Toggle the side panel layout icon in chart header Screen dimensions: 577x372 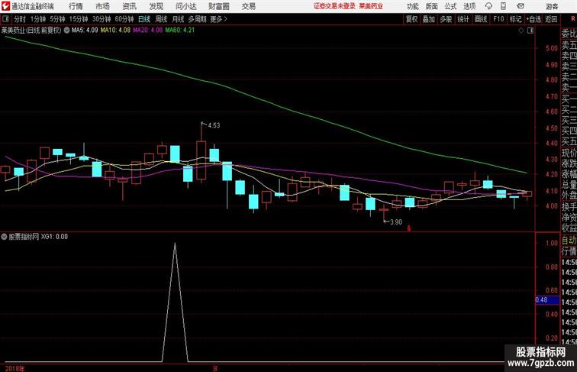[x=530, y=31]
